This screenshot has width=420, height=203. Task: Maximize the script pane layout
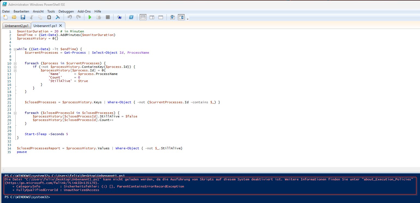coord(161,17)
